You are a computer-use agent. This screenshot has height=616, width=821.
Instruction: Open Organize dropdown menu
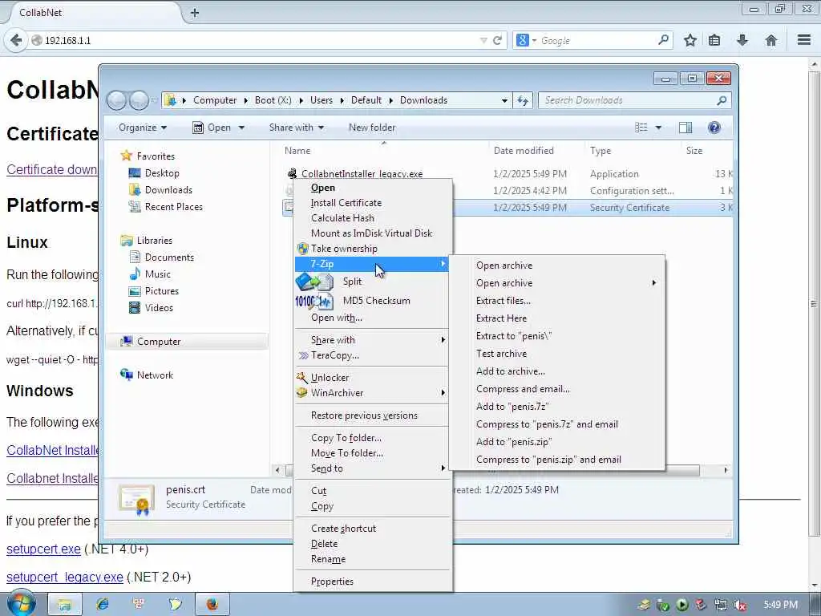pyautogui.click(x=143, y=128)
